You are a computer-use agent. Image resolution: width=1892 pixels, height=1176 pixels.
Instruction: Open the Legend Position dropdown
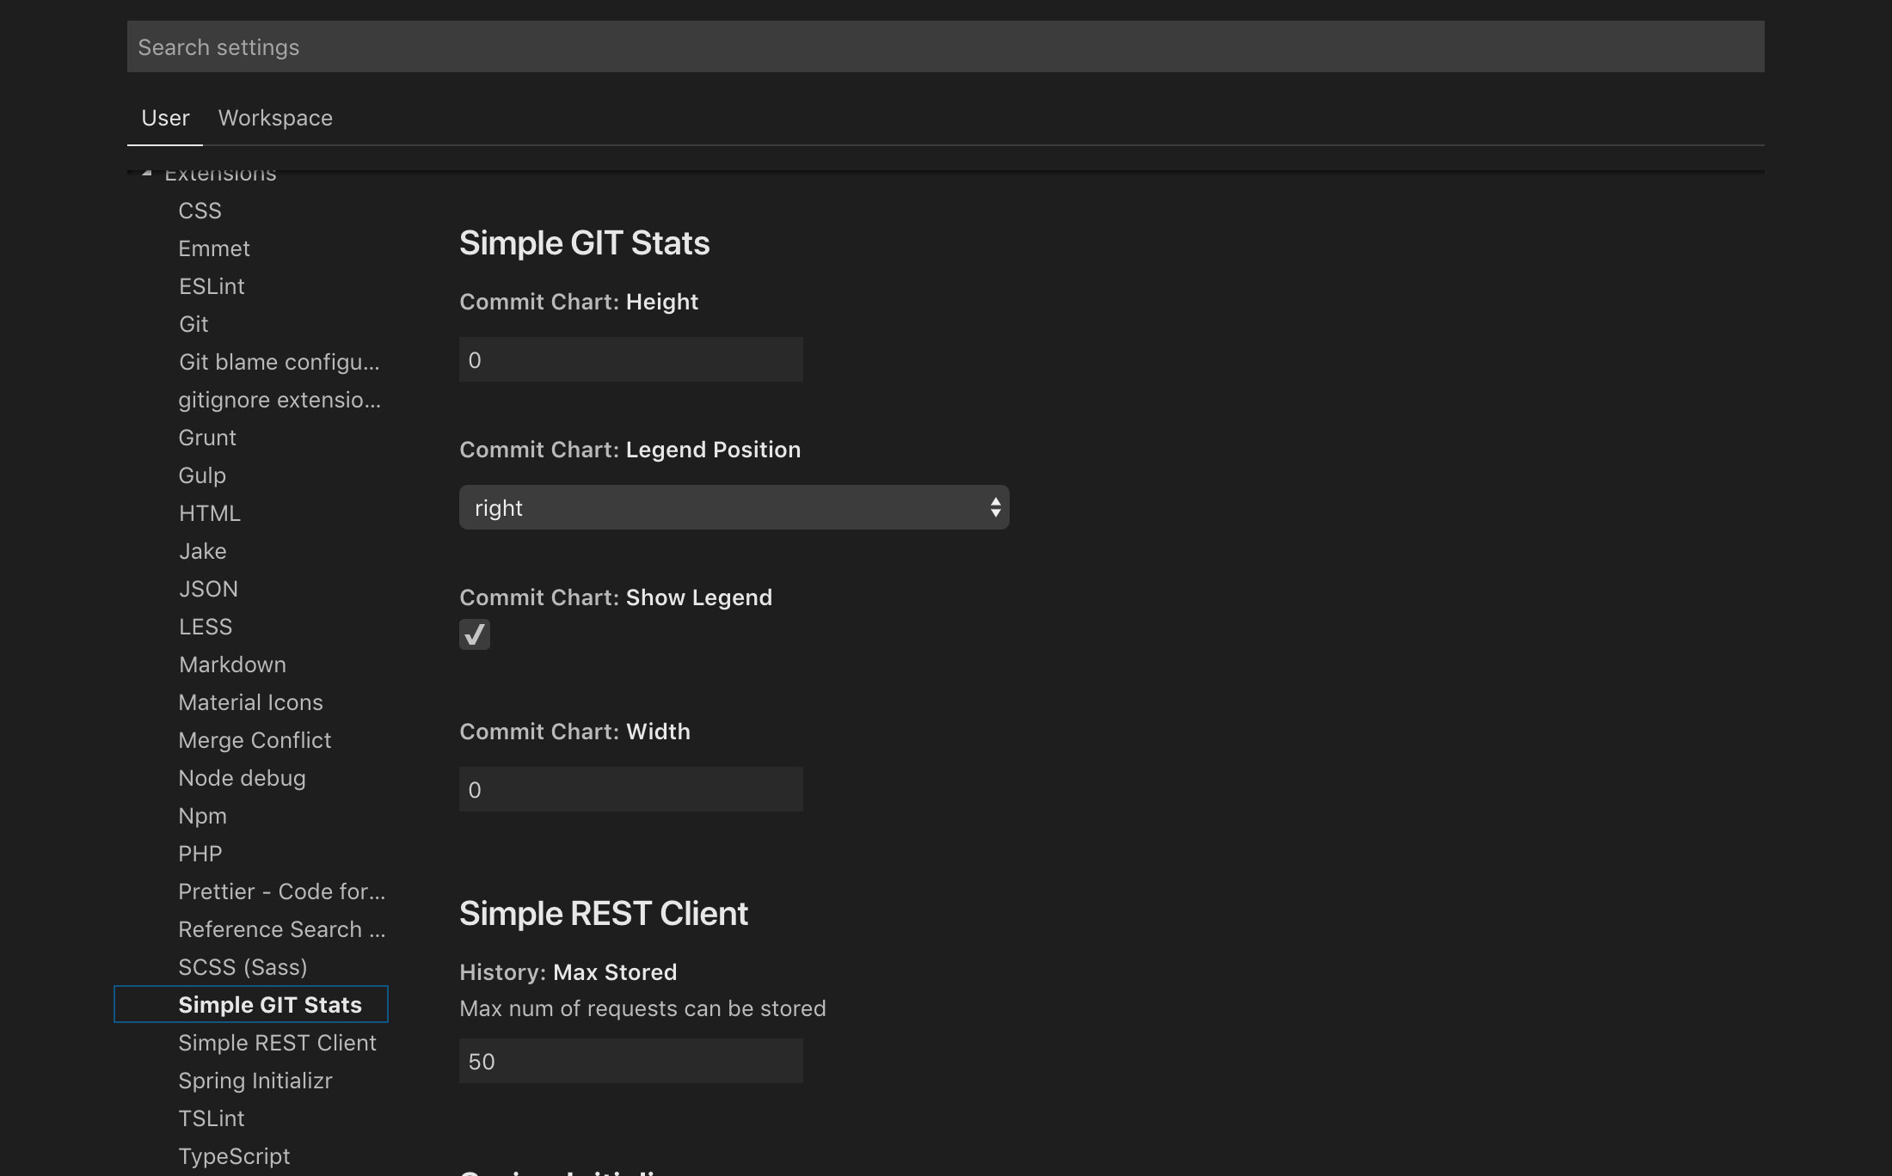[733, 507]
